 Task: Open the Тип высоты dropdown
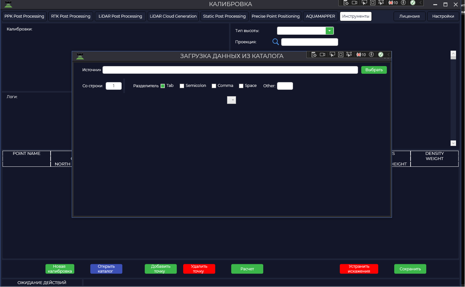pyautogui.click(x=330, y=31)
